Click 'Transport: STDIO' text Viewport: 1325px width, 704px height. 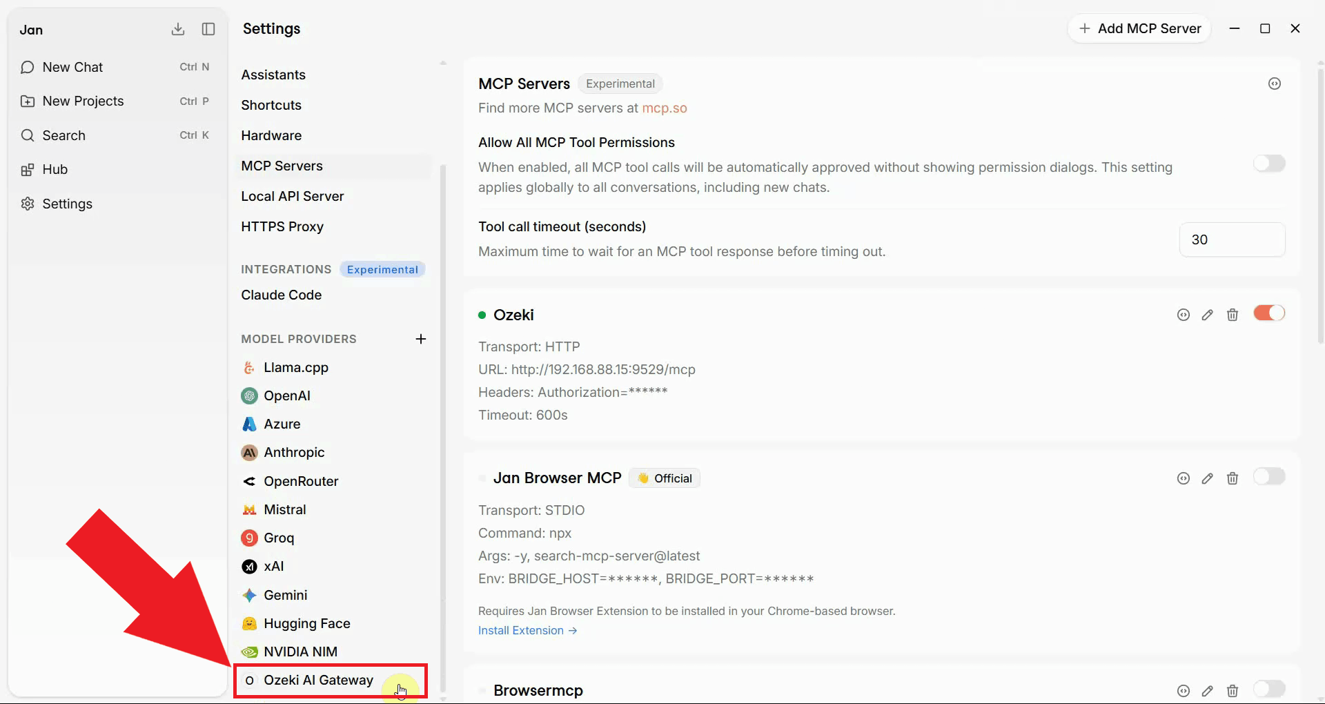click(531, 510)
